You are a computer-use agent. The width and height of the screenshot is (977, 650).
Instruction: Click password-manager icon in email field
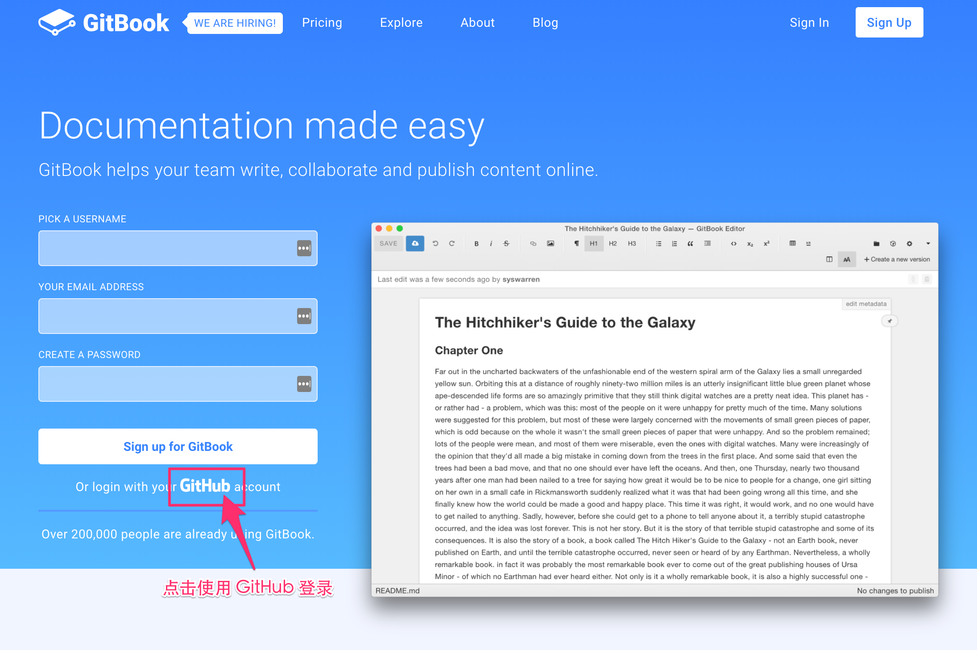tap(304, 316)
